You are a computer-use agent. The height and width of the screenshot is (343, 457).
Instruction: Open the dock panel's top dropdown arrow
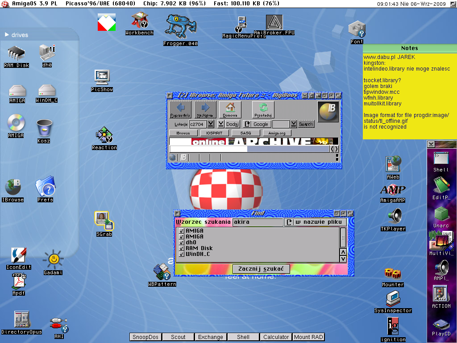tap(431, 144)
